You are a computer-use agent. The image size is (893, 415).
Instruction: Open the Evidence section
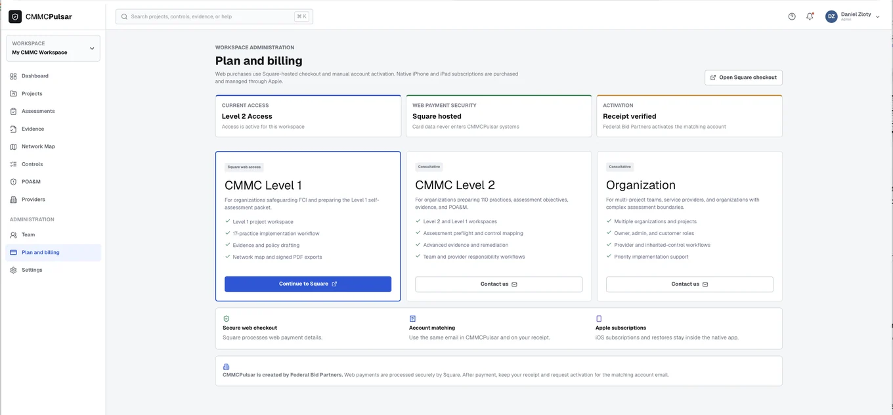(53, 129)
